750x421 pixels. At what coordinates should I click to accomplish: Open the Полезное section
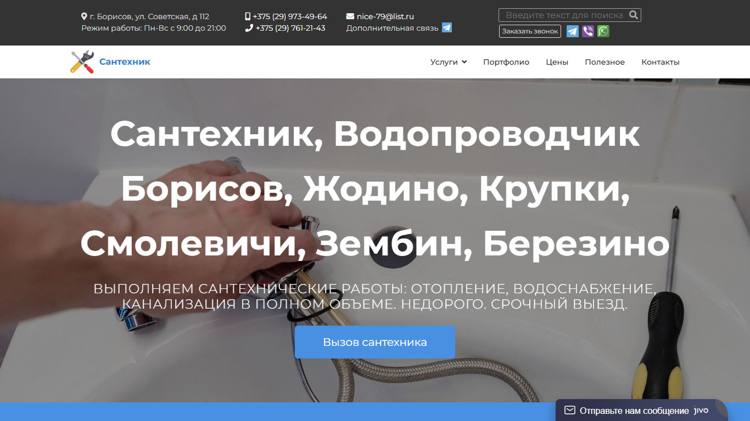pyautogui.click(x=605, y=62)
